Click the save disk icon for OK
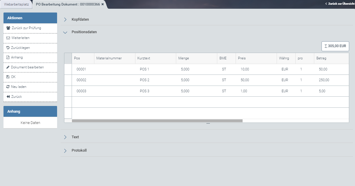 pyautogui.click(x=8, y=77)
